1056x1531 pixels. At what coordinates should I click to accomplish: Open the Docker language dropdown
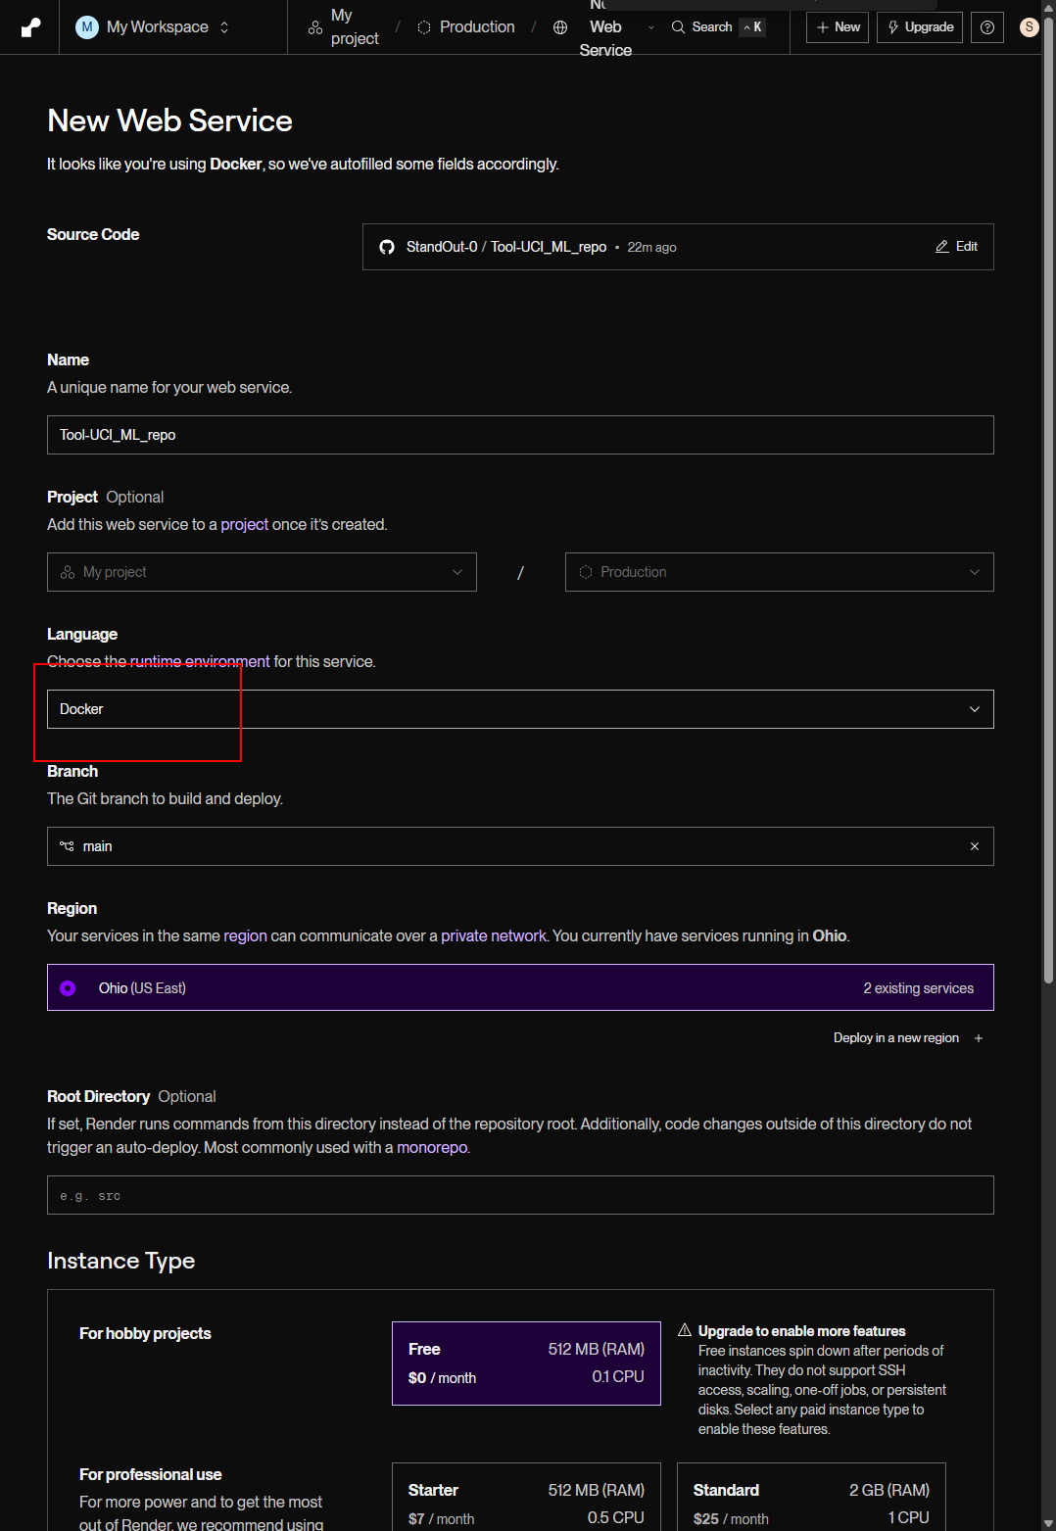pos(520,709)
